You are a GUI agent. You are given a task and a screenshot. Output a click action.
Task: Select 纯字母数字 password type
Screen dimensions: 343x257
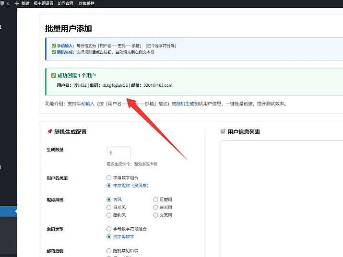click(109, 237)
